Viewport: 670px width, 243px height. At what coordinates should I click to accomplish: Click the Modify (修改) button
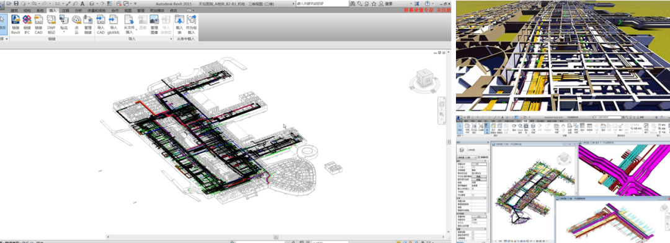pos(4,23)
